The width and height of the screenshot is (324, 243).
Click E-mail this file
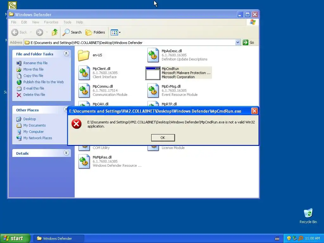point(34,88)
